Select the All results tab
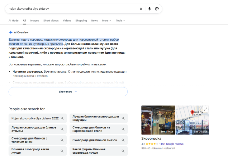228x159 pixels. (x=24, y=20)
